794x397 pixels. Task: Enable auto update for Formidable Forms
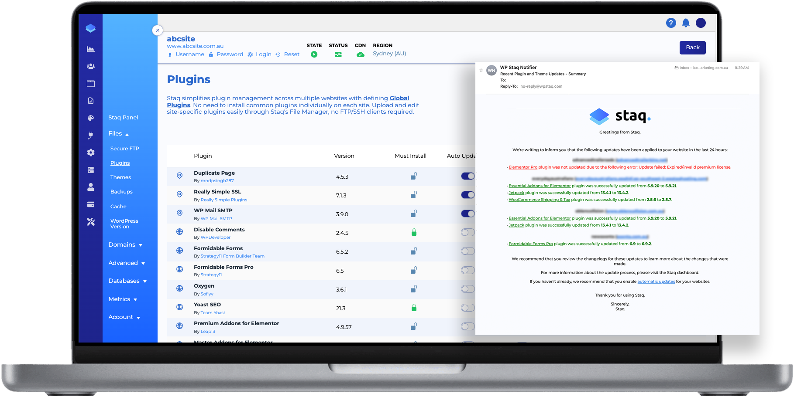[468, 251]
